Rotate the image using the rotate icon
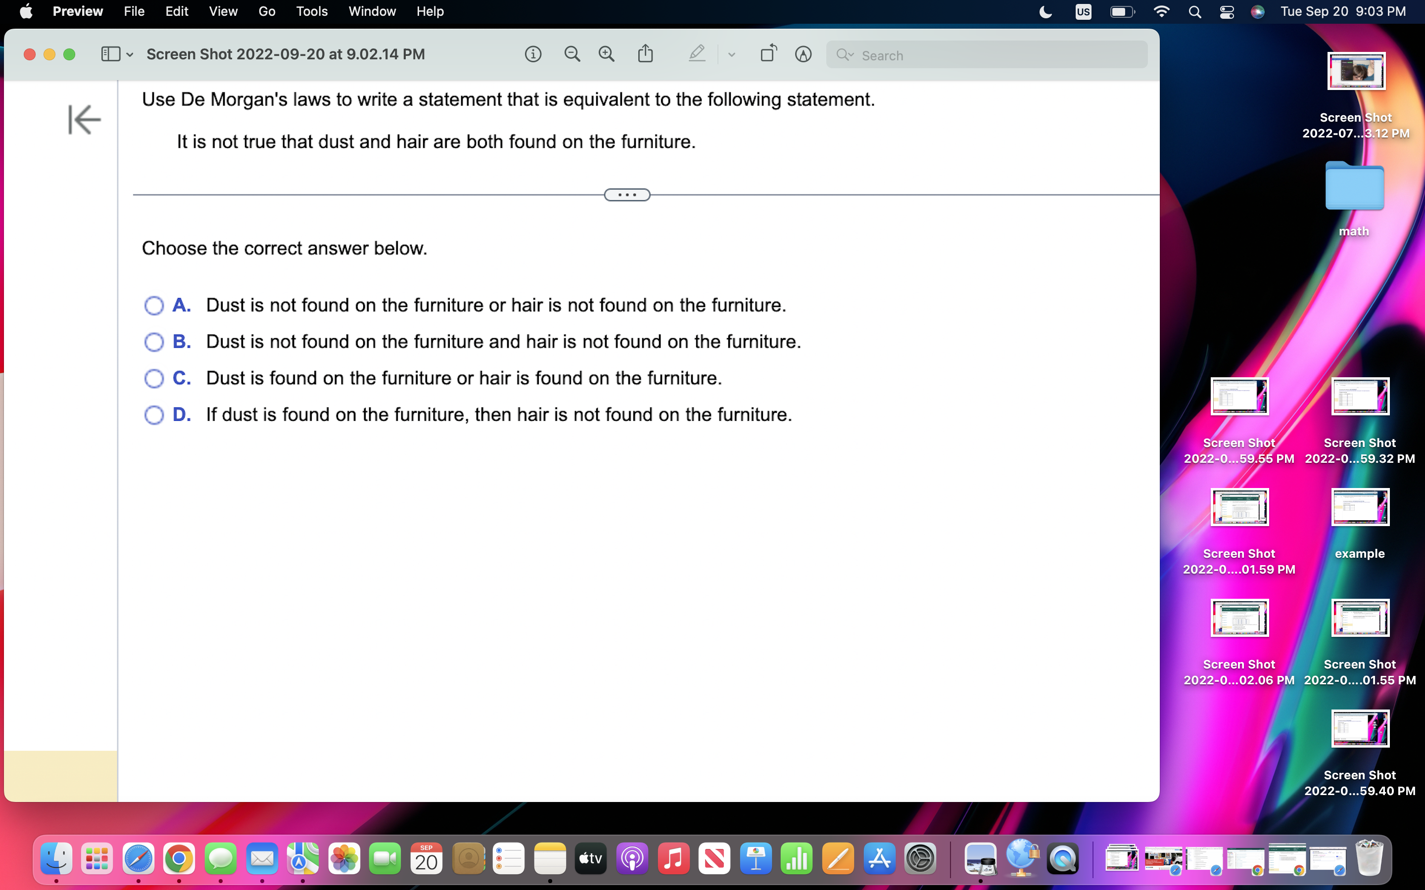The width and height of the screenshot is (1425, 890). point(768,53)
